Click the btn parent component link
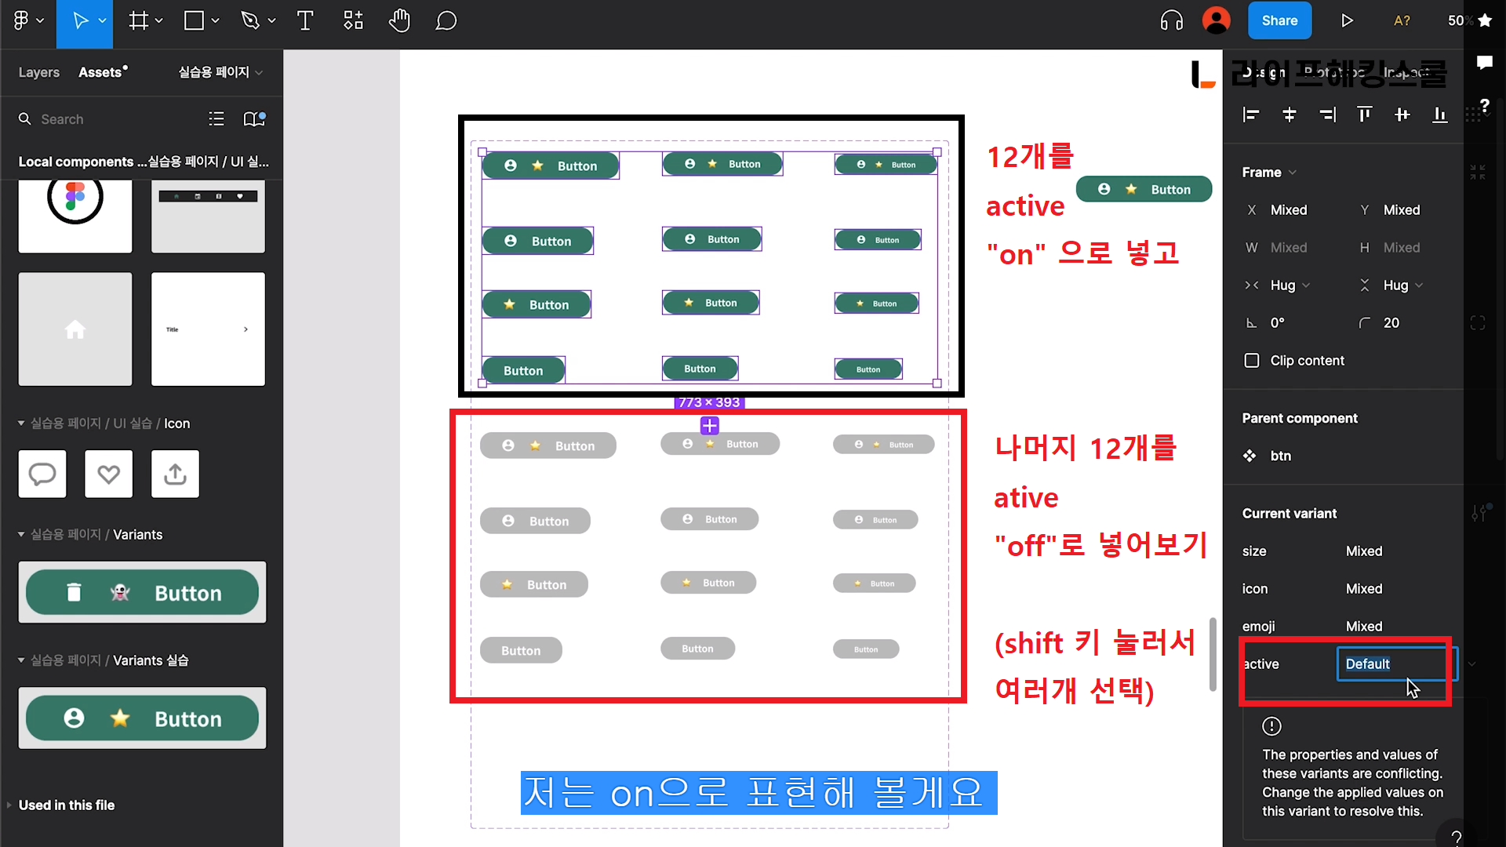The image size is (1506, 847). point(1280,456)
